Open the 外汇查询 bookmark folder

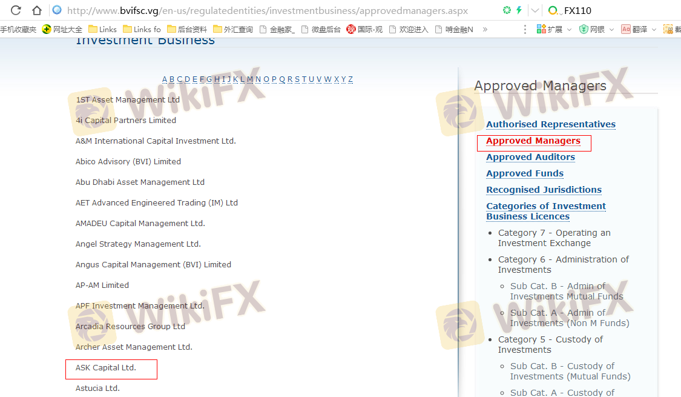(x=233, y=29)
